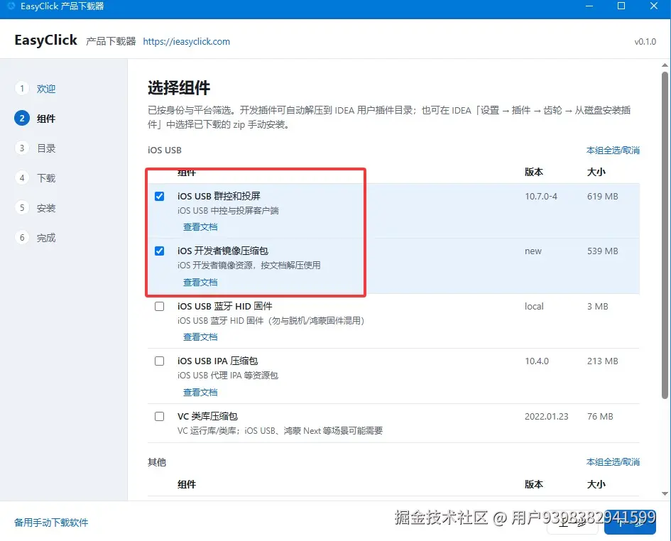Go to step 1 欢迎
Viewport: 671px width, 541px height.
point(36,89)
